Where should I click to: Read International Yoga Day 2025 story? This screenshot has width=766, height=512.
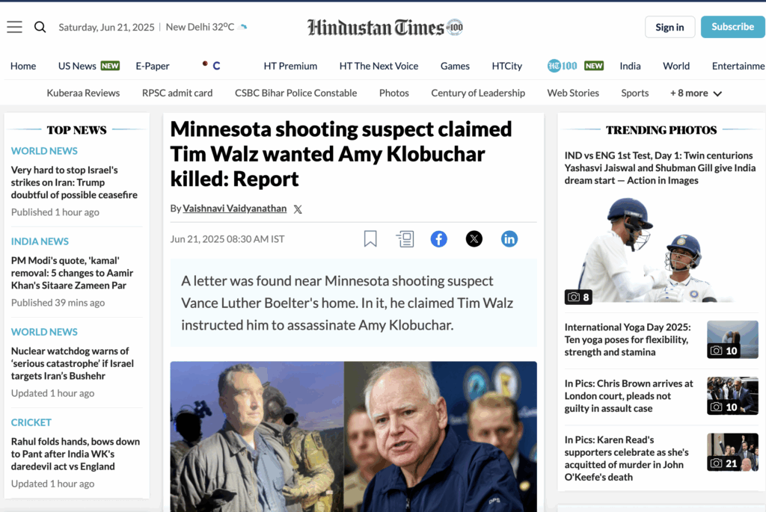click(x=628, y=339)
